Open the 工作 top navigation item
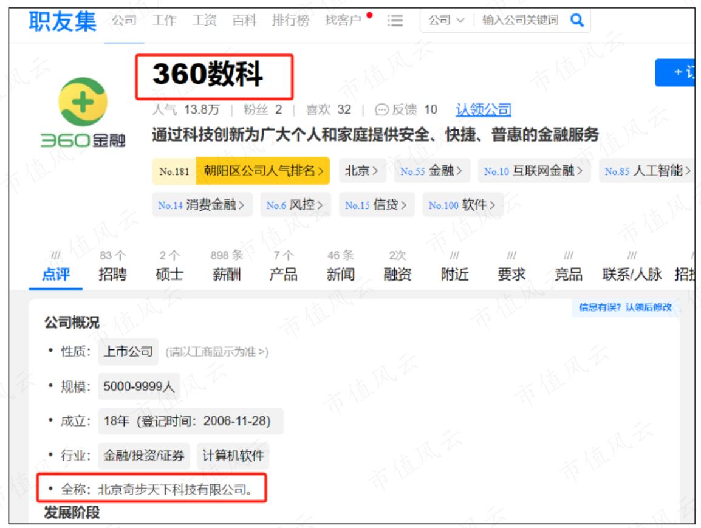 pyautogui.click(x=164, y=20)
